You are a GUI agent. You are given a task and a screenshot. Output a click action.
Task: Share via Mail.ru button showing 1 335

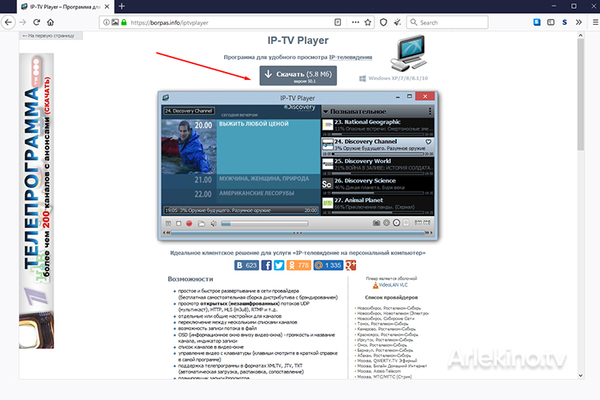click(x=328, y=266)
